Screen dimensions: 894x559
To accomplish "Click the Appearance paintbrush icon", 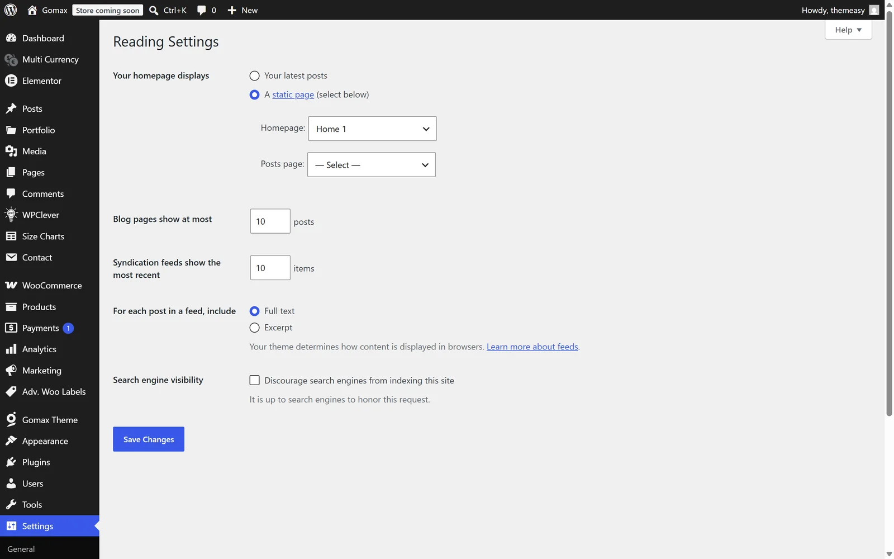I will (x=11, y=440).
